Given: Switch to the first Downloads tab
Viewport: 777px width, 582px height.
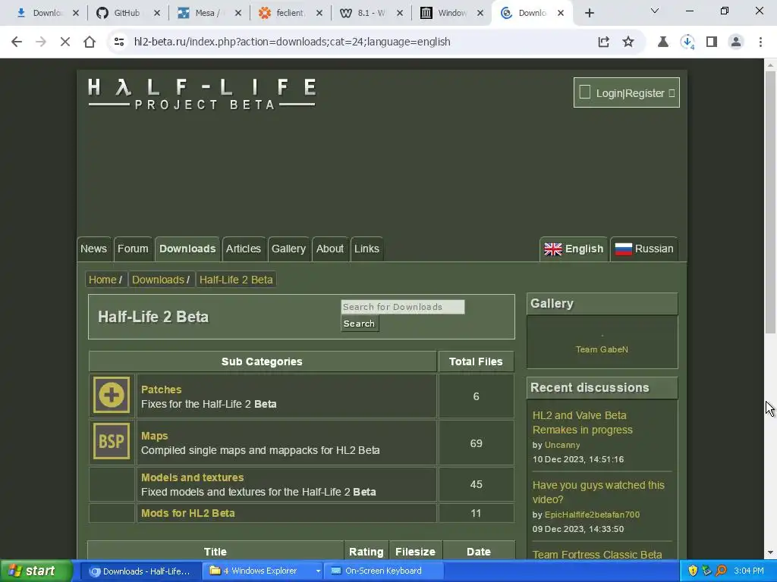Looking at the screenshot, I should (x=46, y=14).
